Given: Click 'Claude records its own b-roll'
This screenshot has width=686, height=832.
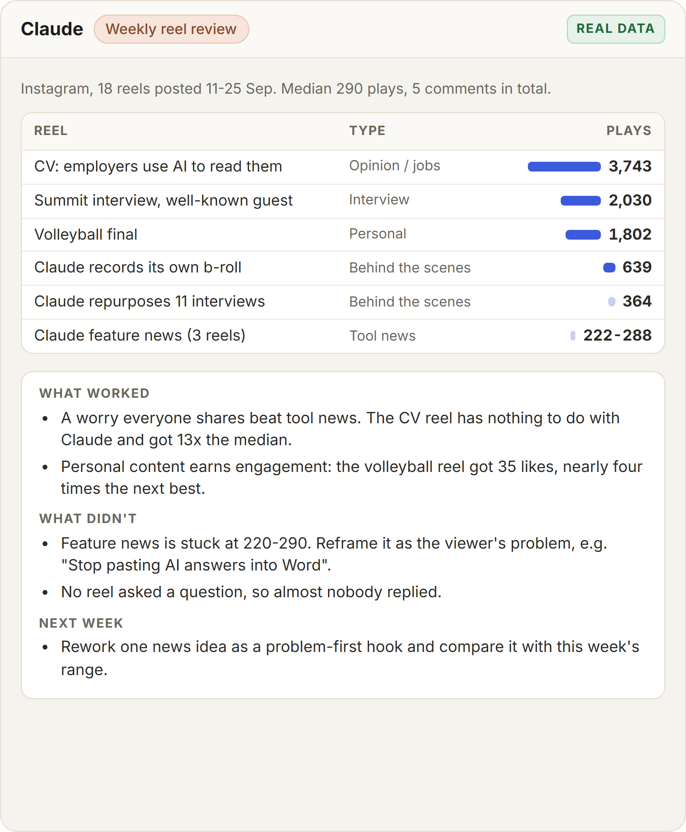Looking at the screenshot, I should pyautogui.click(x=138, y=268).
